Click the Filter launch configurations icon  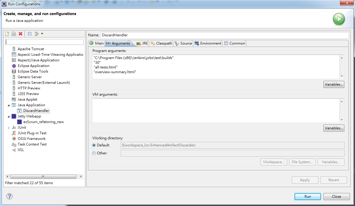[x=37, y=34]
